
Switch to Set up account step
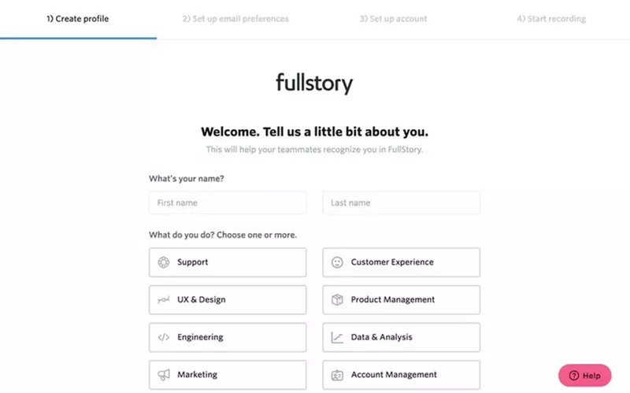tap(393, 19)
